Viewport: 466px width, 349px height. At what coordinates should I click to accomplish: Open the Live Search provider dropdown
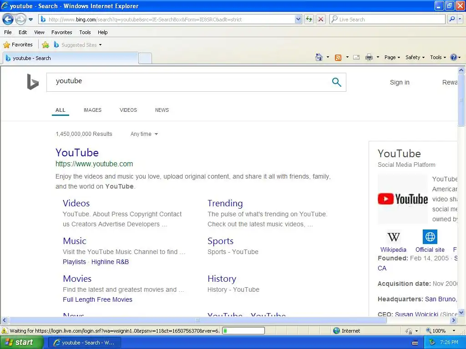pyautogui.click(x=460, y=20)
